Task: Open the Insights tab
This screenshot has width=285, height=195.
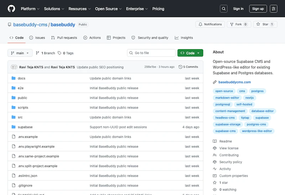Action: (184, 38)
